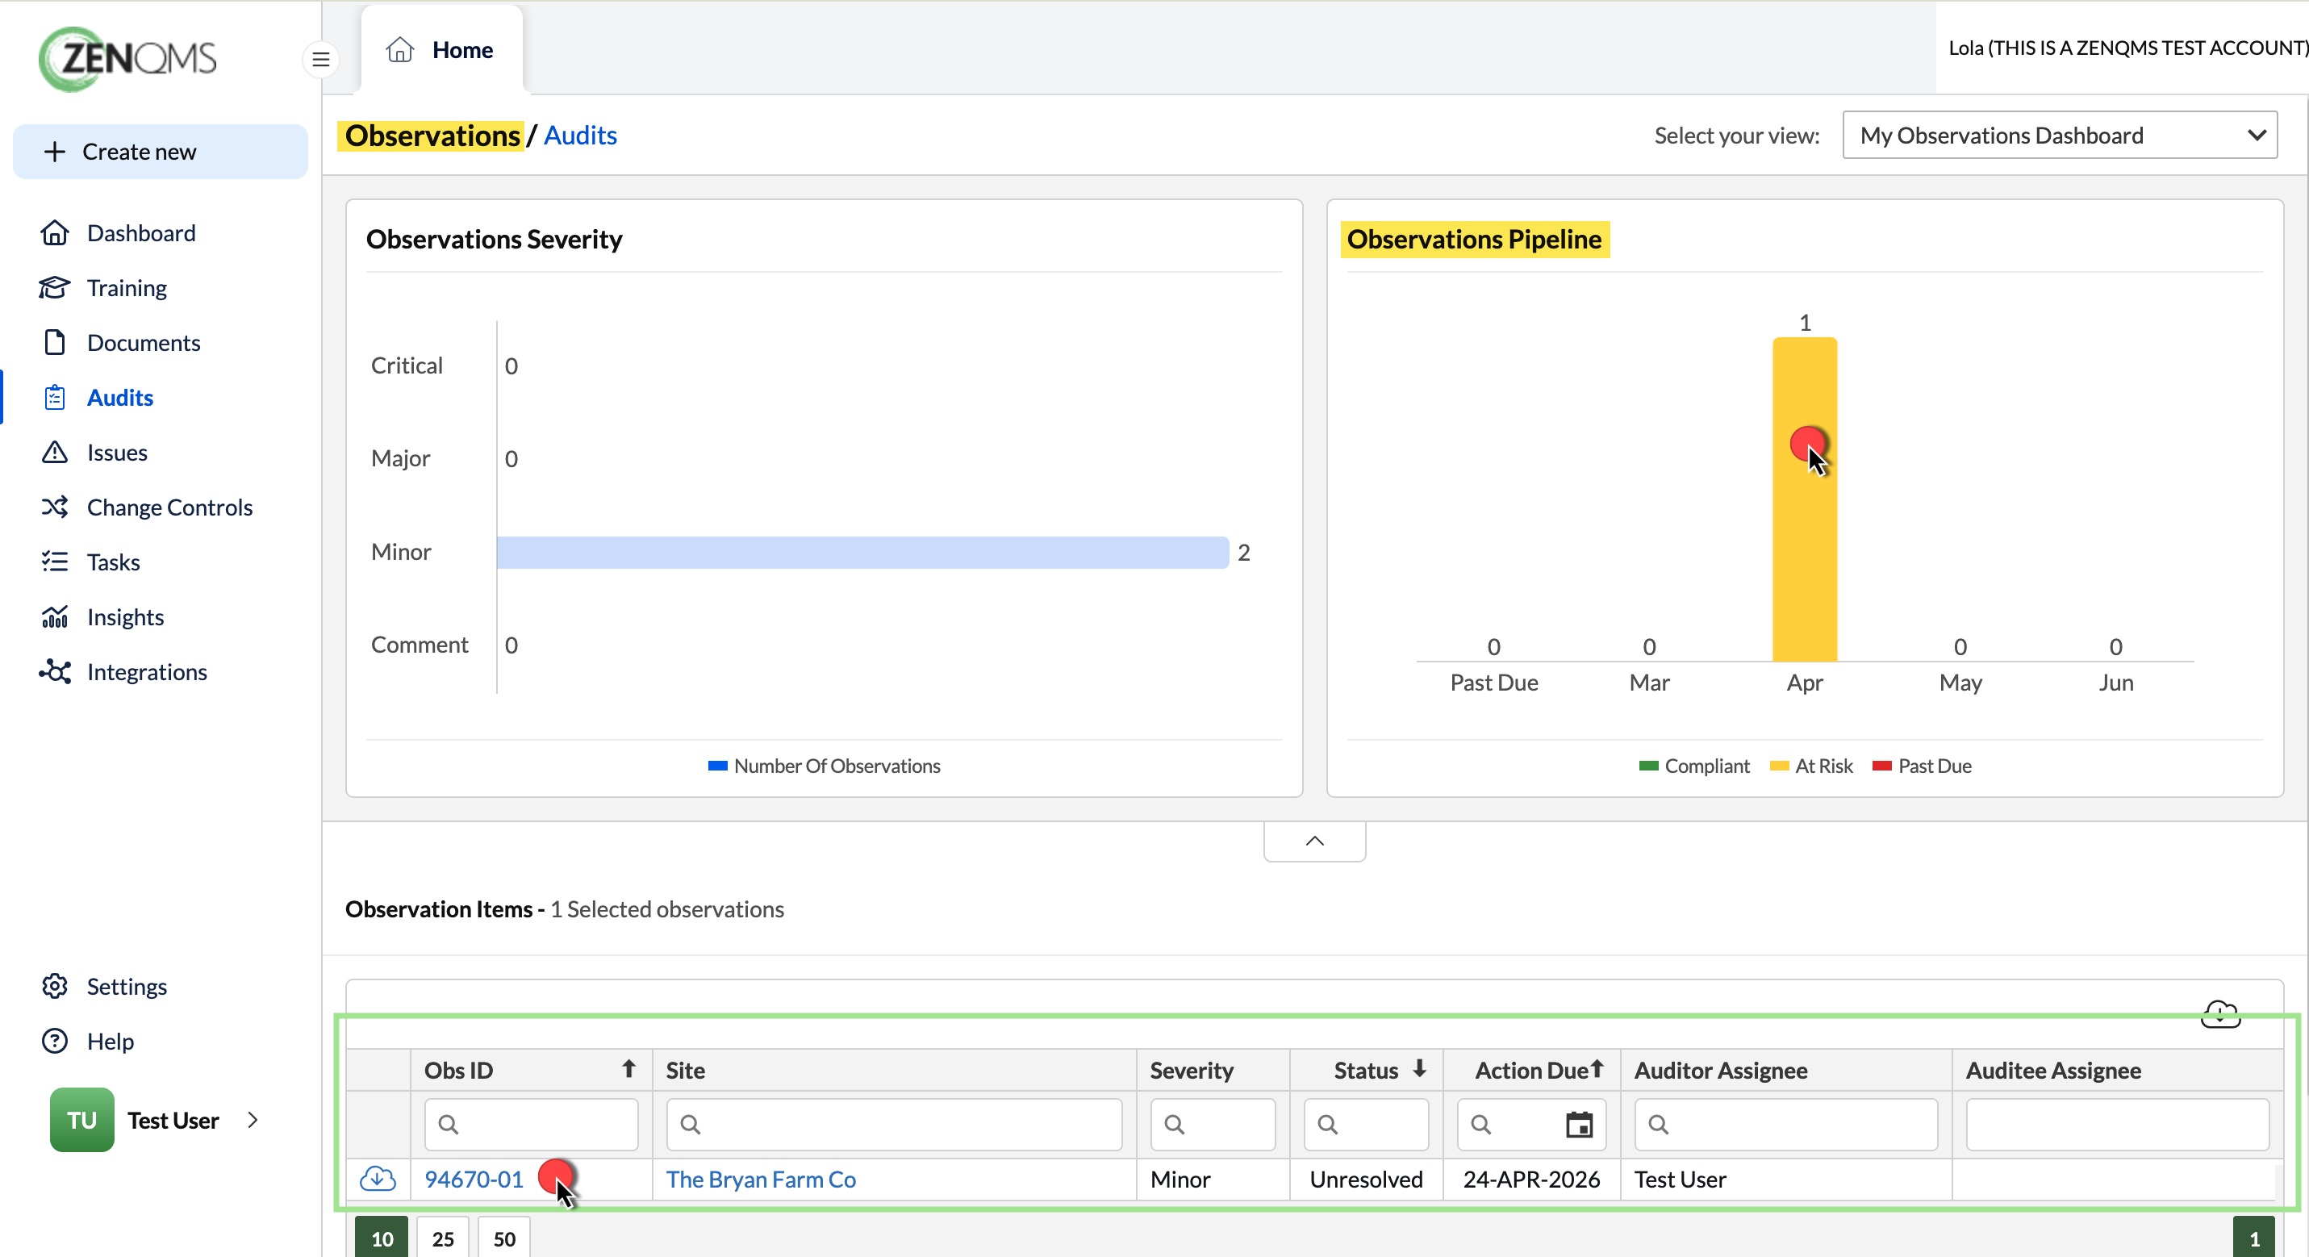Image resolution: width=2309 pixels, height=1257 pixels.
Task: Open the Insights chart icon in the sidebar
Action: (55, 617)
